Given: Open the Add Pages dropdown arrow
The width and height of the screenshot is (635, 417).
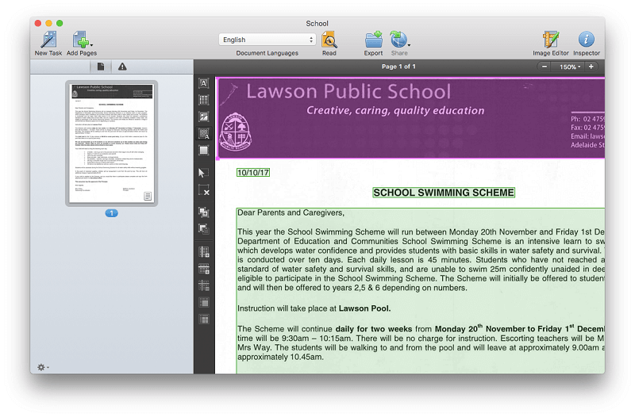Looking at the screenshot, I should pos(91,45).
